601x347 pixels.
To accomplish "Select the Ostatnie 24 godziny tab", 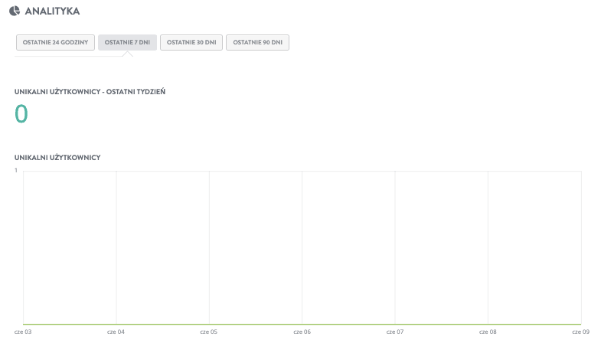I will [55, 42].
